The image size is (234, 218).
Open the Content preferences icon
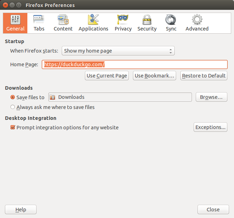coord(63,20)
